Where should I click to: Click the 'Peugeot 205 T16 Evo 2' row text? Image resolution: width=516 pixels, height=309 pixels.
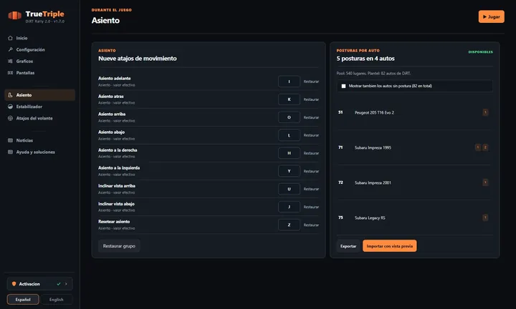[x=374, y=112]
